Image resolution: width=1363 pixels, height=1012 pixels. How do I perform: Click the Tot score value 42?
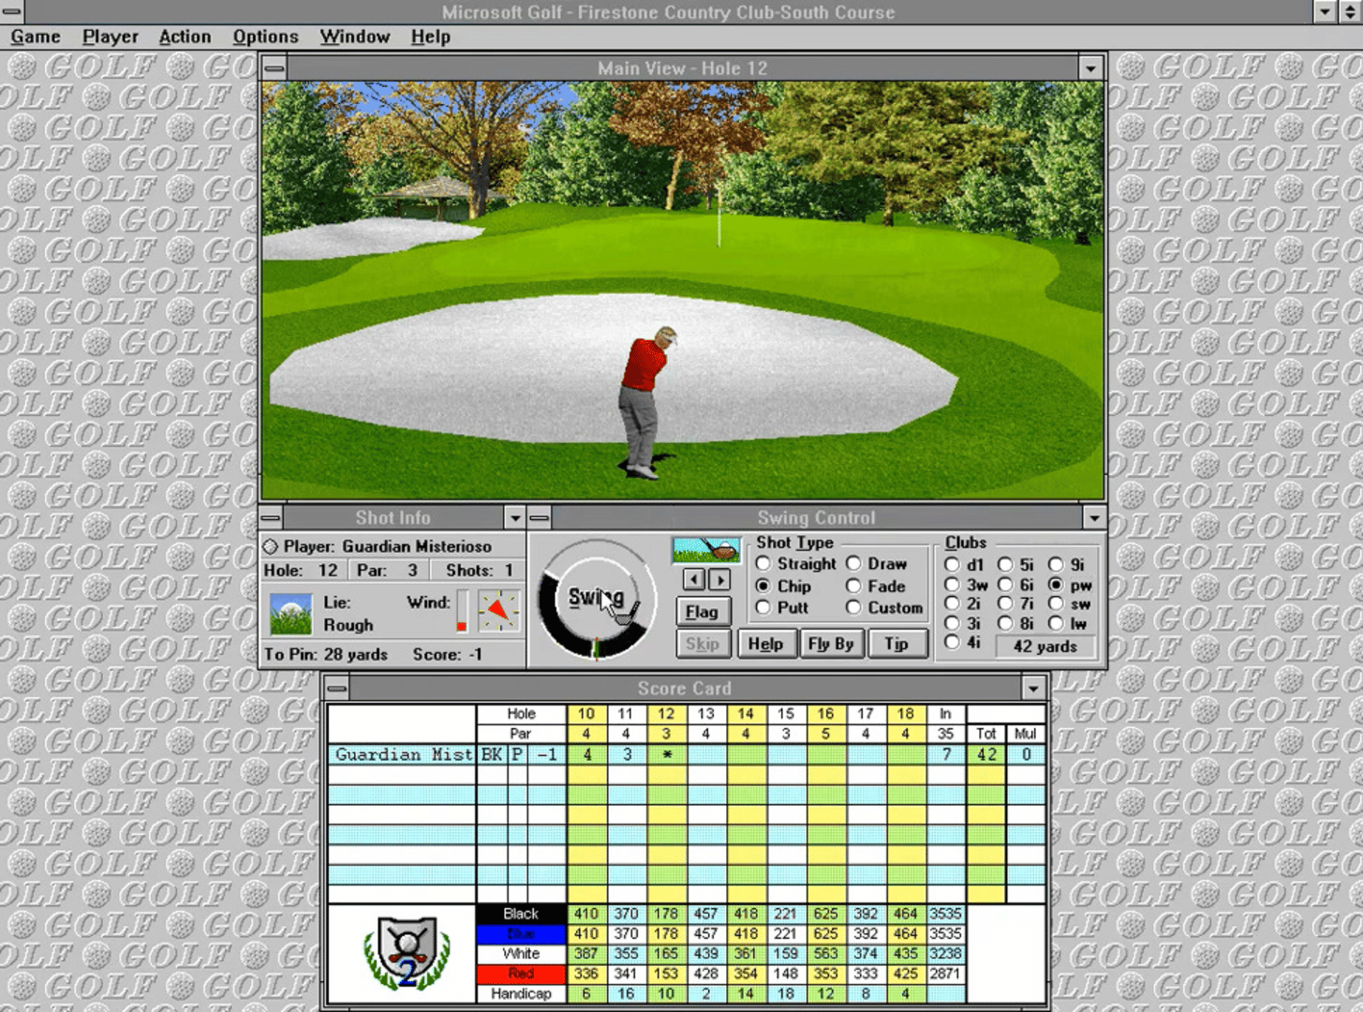click(x=986, y=754)
